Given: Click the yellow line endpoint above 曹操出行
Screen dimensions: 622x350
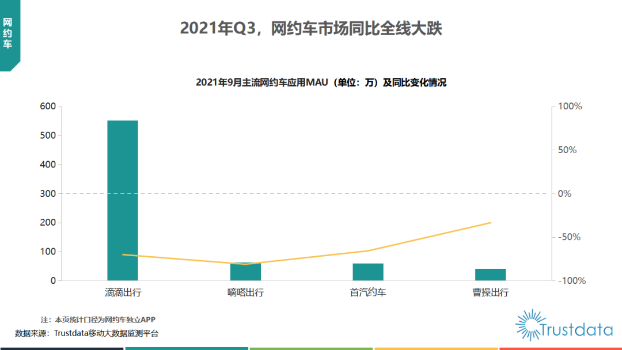Looking at the screenshot, I should [x=491, y=222].
